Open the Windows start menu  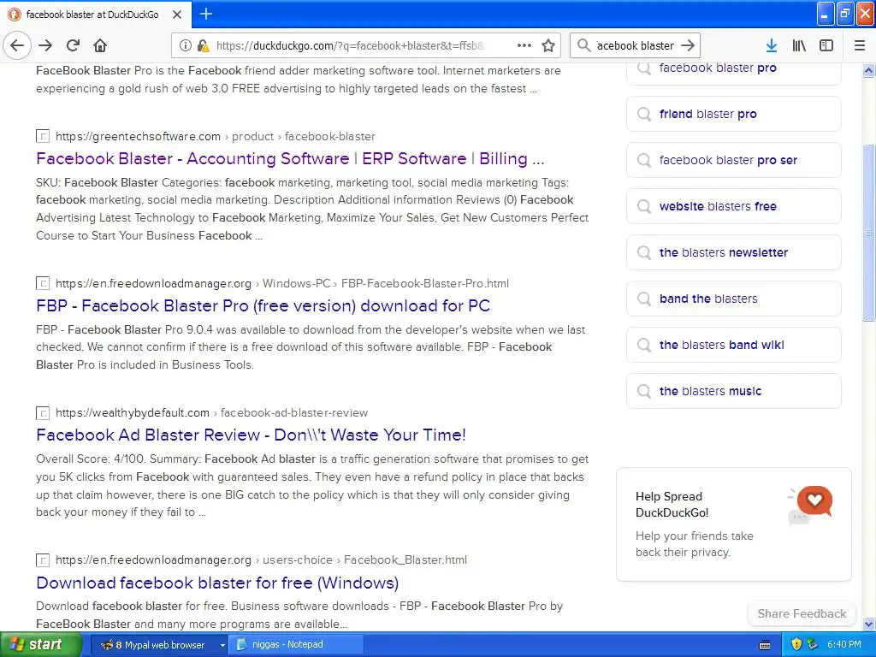39,645
